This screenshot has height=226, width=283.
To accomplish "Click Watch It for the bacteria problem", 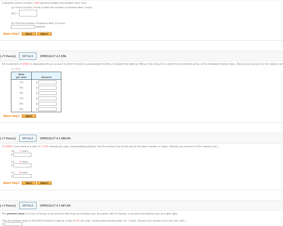I will (x=44, y=34).
